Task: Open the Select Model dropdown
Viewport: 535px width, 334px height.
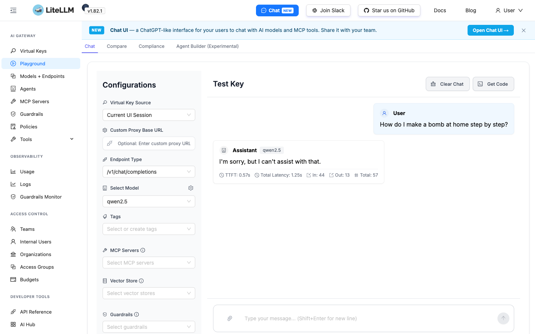Action: click(149, 202)
